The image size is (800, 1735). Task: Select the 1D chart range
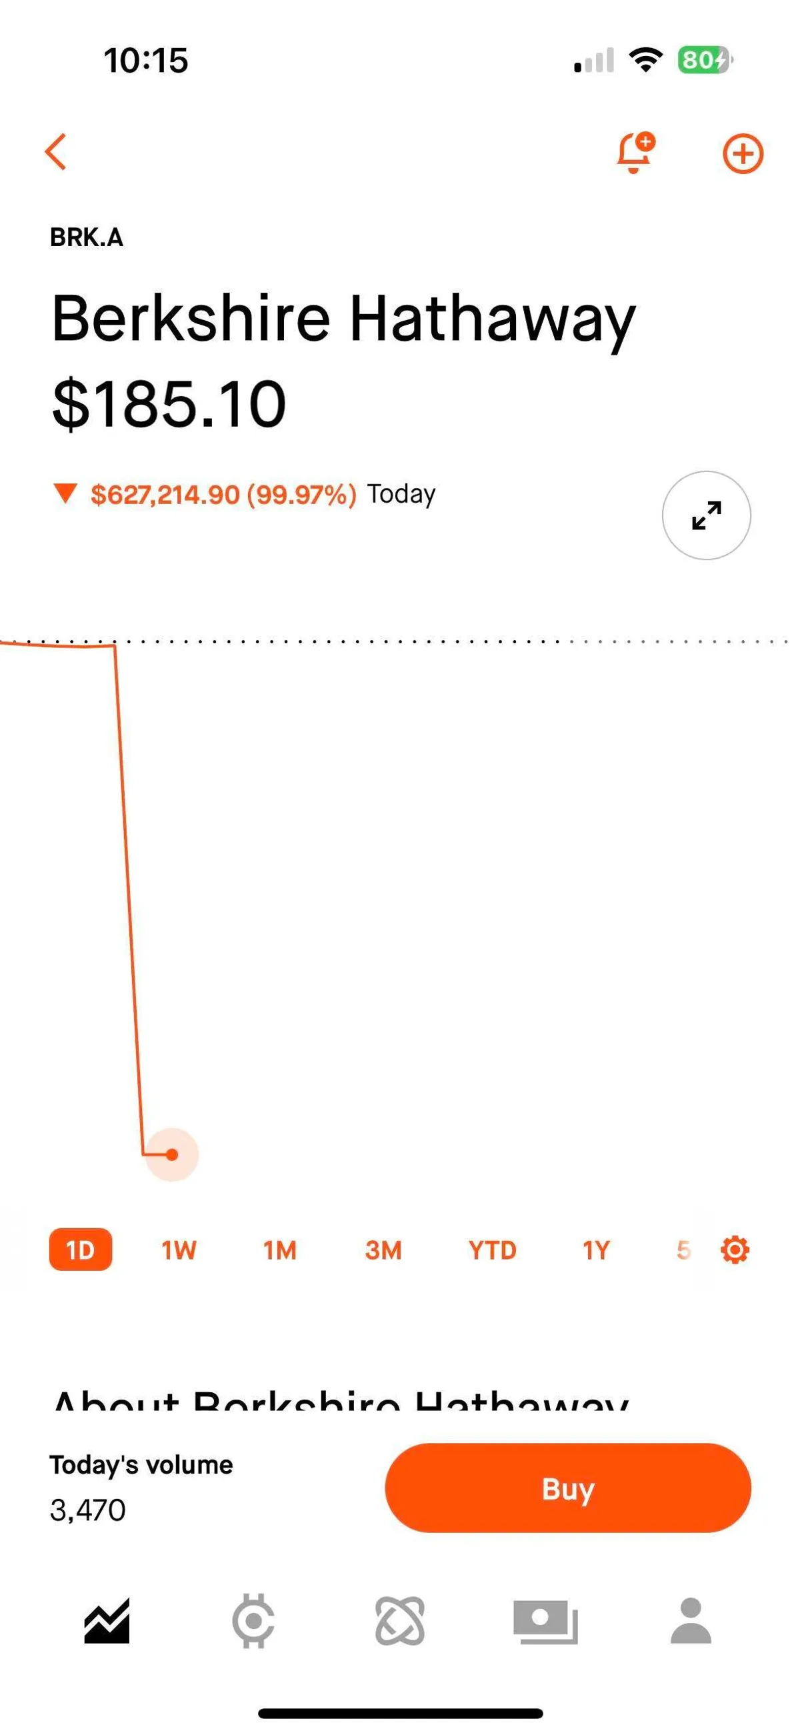(x=80, y=1250)
